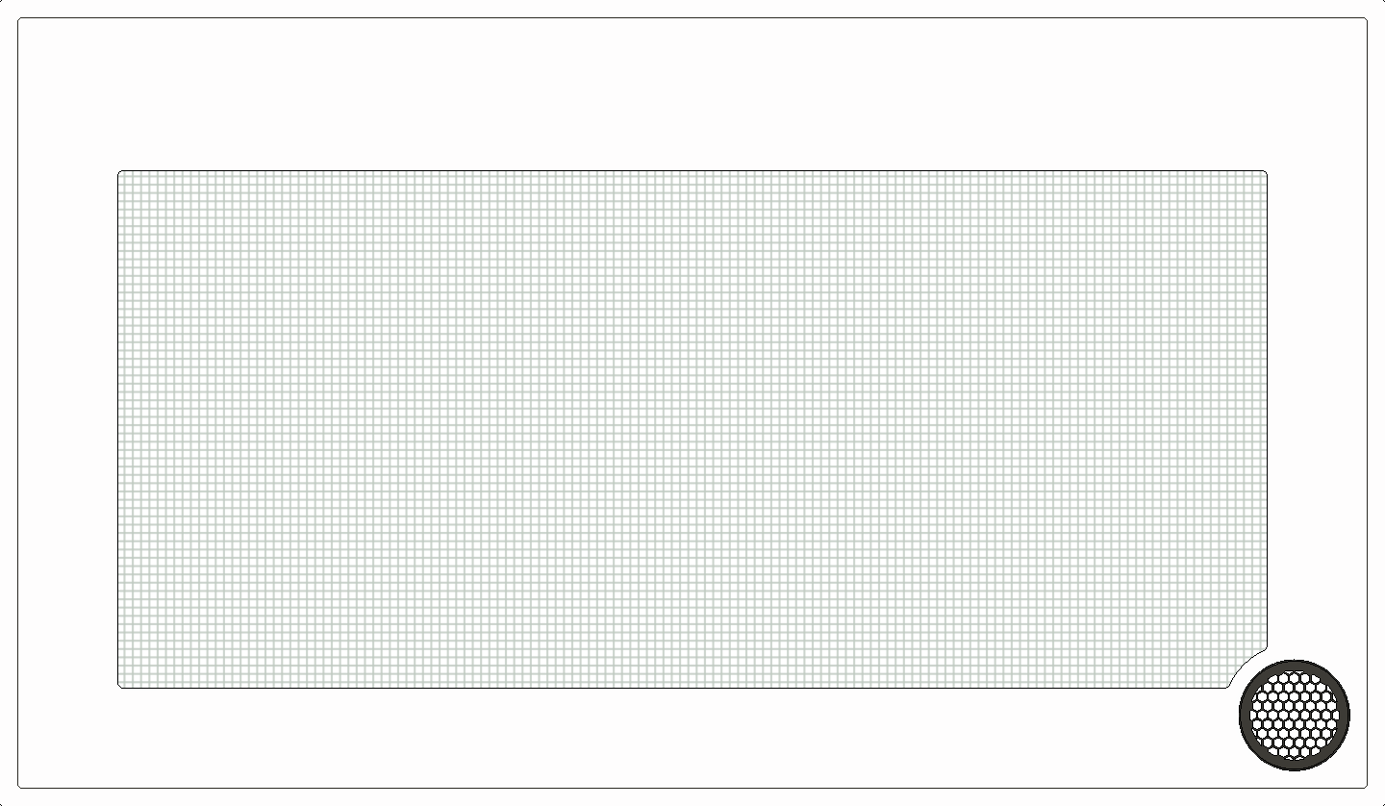Click the blank margin left of the grid panel
This screenshot has height=806, width=1385.
pyautogui.click(x=67, y=430)
